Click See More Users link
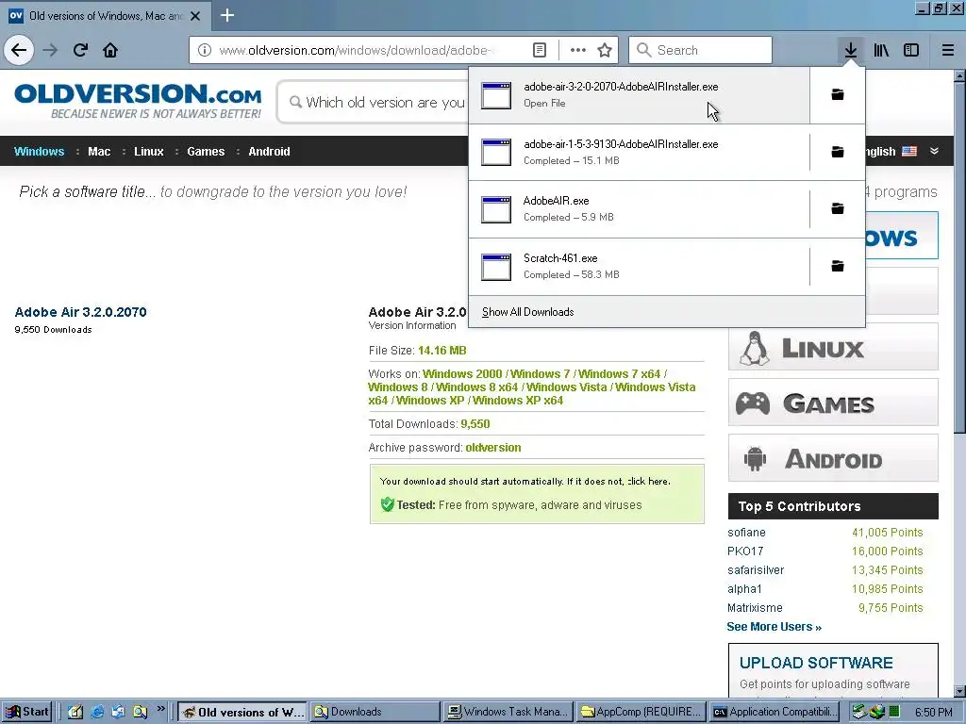This screenshot has width=966, height=724. (774, 627)
